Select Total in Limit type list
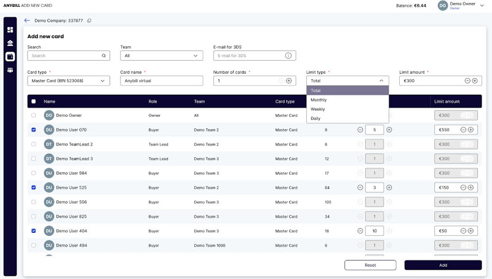The height and width of the screenshot is (279, 492). tap(347, 90)
